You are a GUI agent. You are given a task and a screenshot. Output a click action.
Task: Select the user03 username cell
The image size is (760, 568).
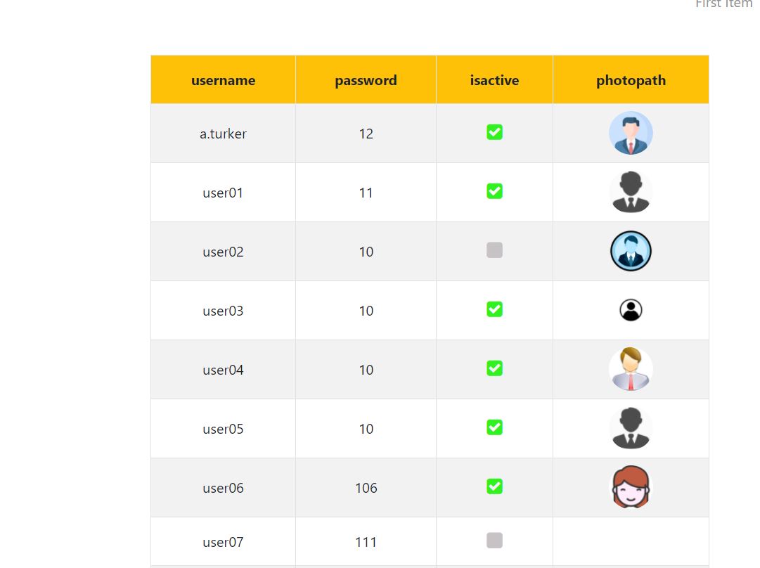(223, 311)
